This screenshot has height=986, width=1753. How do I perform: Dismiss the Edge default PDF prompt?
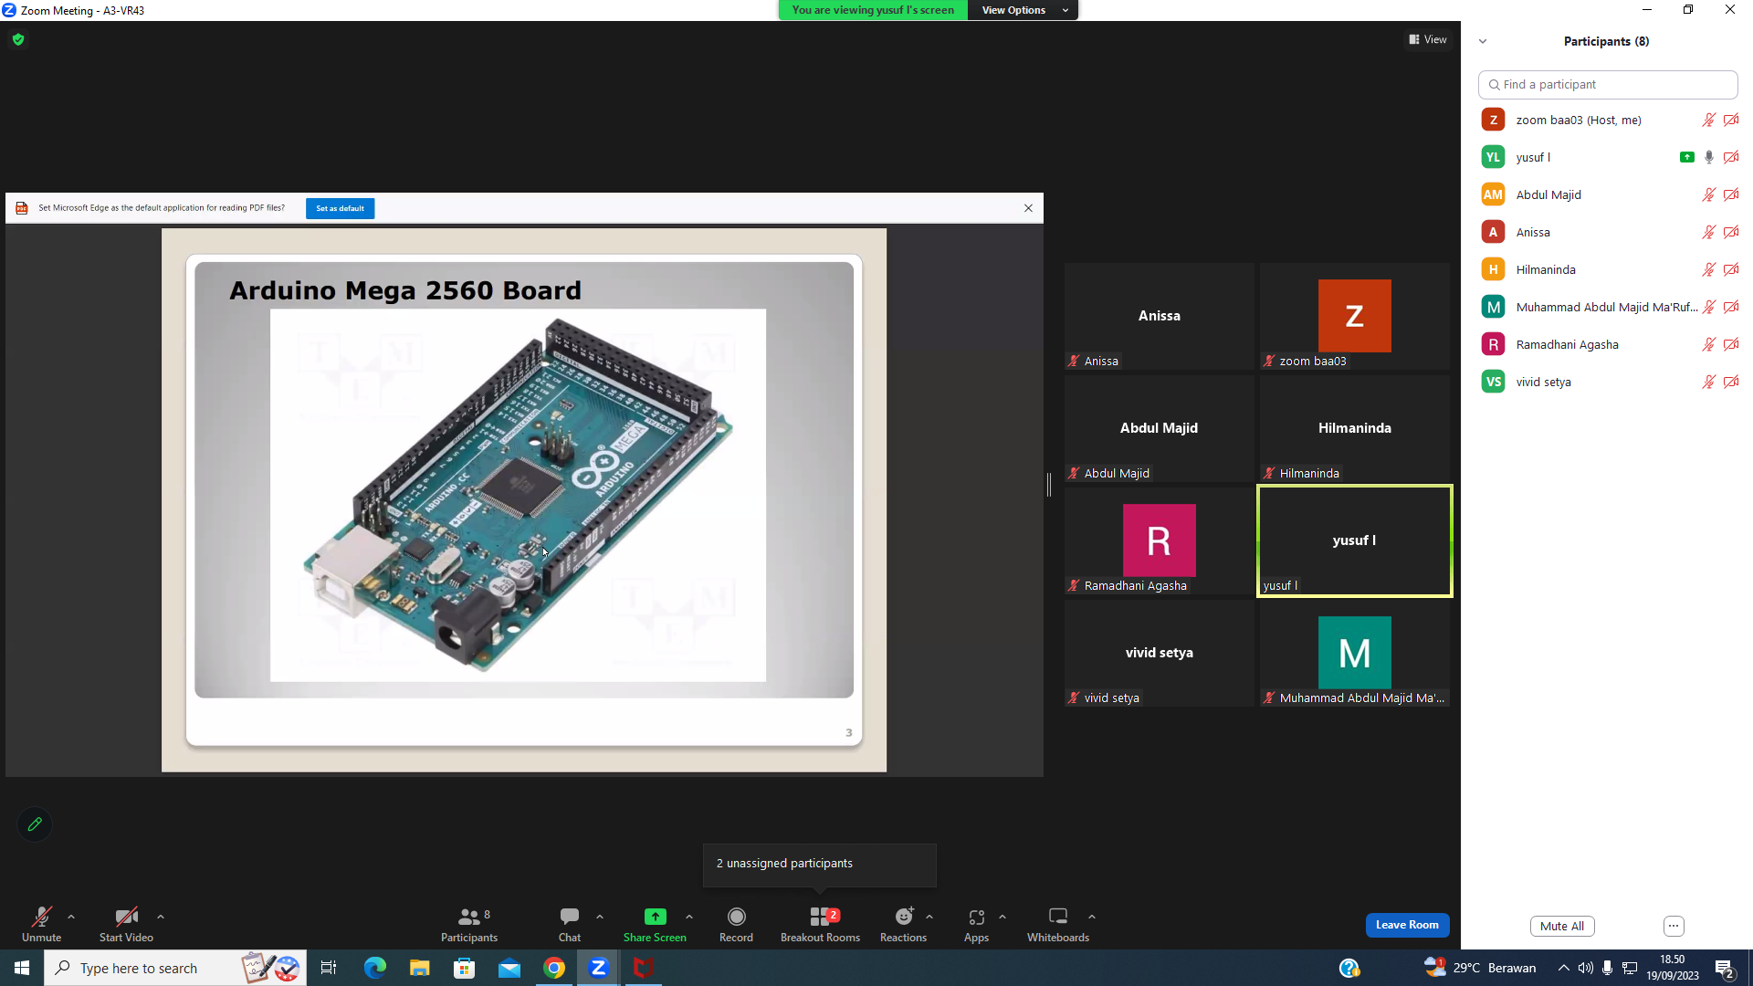click(1028, 208)
